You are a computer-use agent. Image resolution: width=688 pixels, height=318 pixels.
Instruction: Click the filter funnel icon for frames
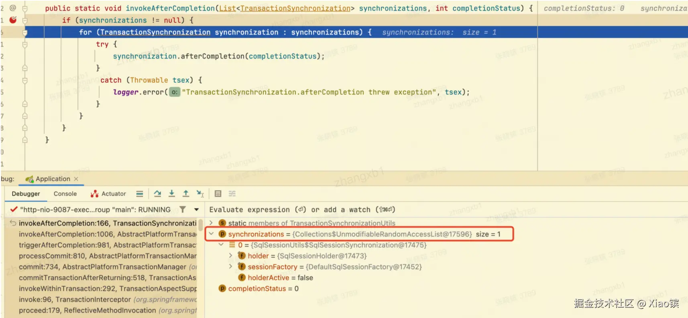[x=183, y=210]
